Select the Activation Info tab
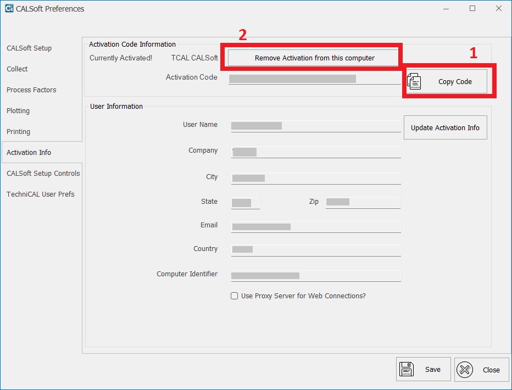The height and width of the screenshot is (390, 512). pos(42,152)
